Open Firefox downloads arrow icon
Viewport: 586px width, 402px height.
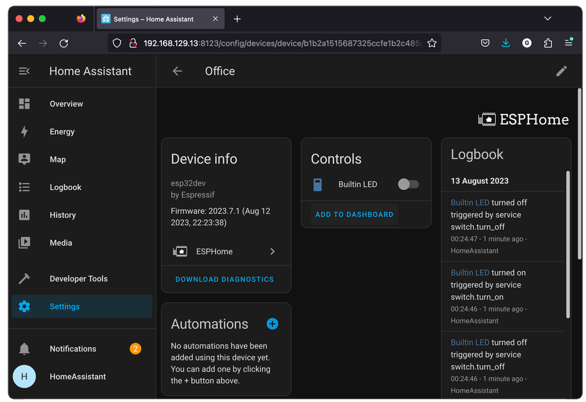506,43
